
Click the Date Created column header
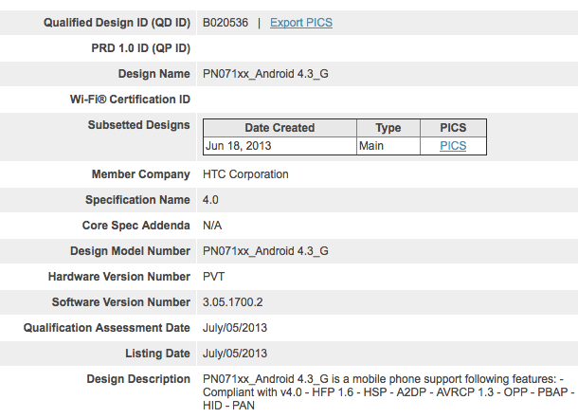[x=280, y=128]
